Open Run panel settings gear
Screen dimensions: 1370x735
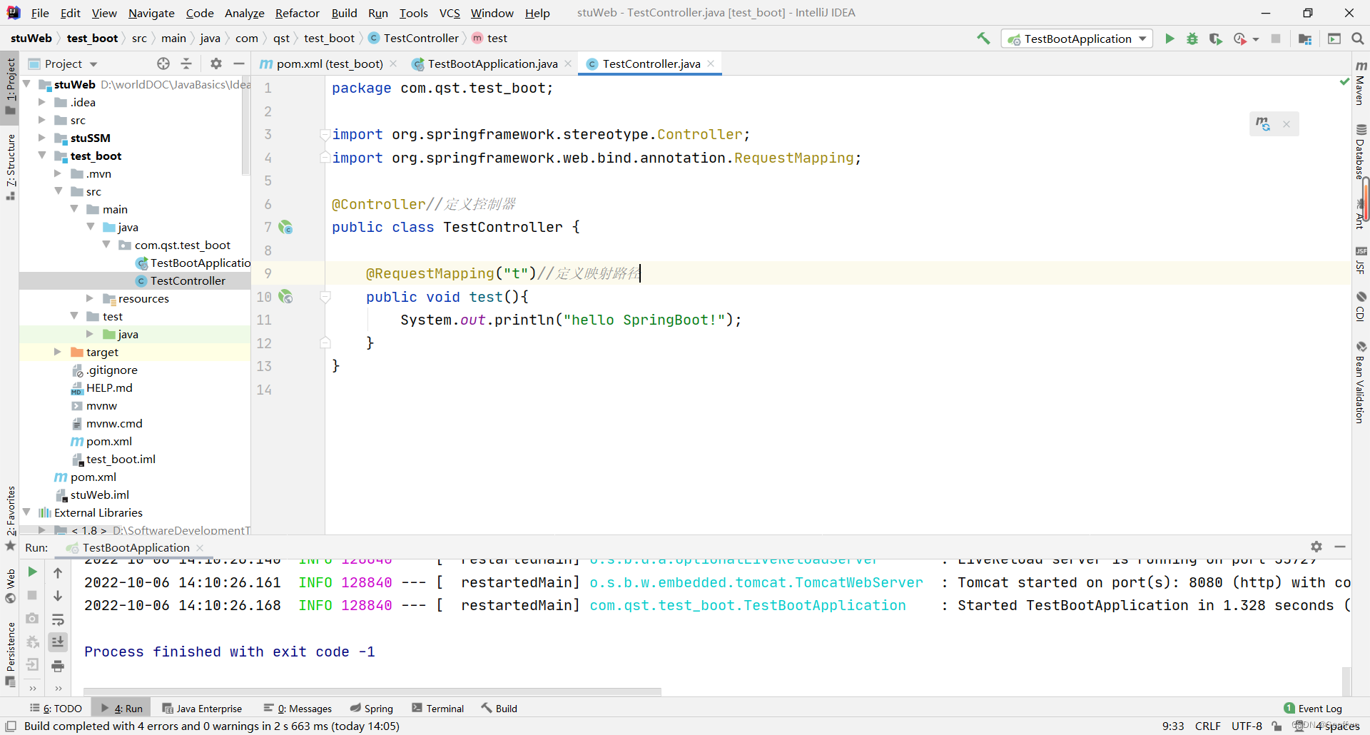tap(1316, 547)
